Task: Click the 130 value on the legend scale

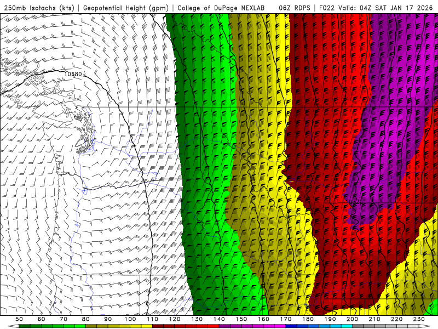Action: 197,319
